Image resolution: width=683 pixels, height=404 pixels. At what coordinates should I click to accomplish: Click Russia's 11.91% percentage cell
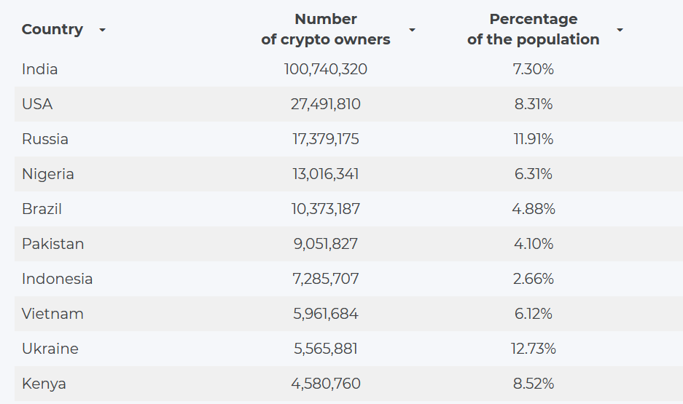pyautogui.click(x=533, y=139)
